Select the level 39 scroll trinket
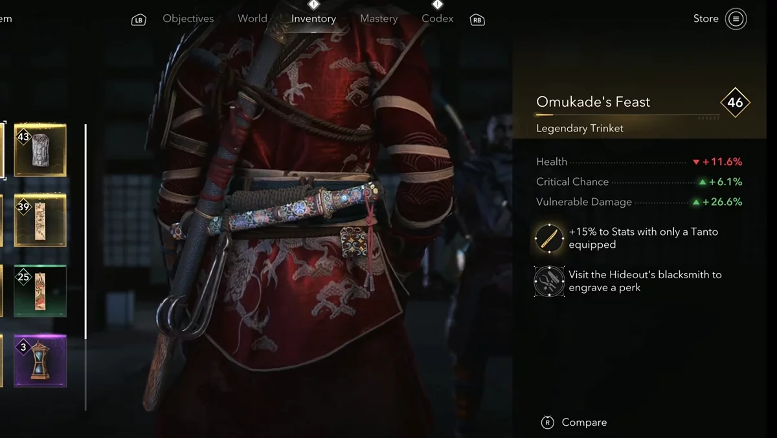The height and width of the screenshot is (438, 777). tap(40, 221)
